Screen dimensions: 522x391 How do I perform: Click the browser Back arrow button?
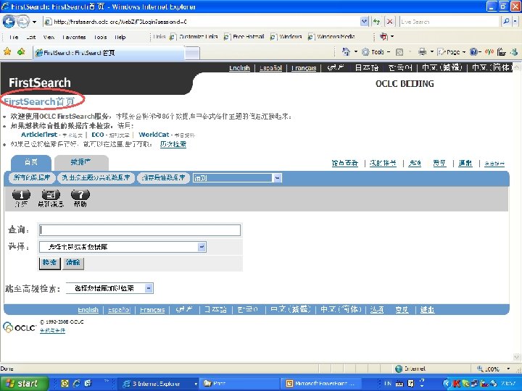point(9,22)
